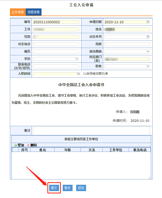Expand the 学历 dropdown
The width and height of the screenshot is (162, 198).
pyautogui.click(x=77, y=59)
